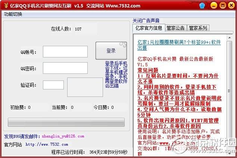Open the 管家系列 tab
Viewport: 237px width, 158px height.
tap(198, 28)
